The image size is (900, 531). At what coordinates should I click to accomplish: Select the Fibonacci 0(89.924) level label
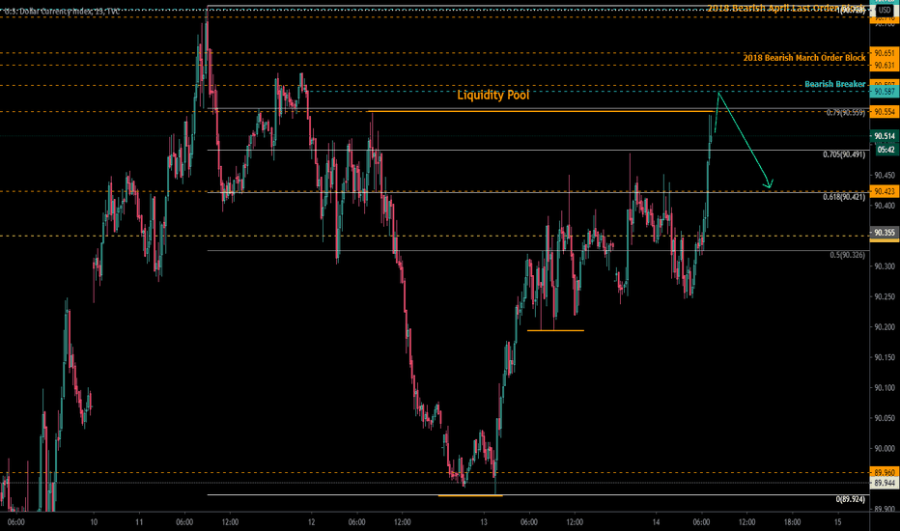(850, 500)
